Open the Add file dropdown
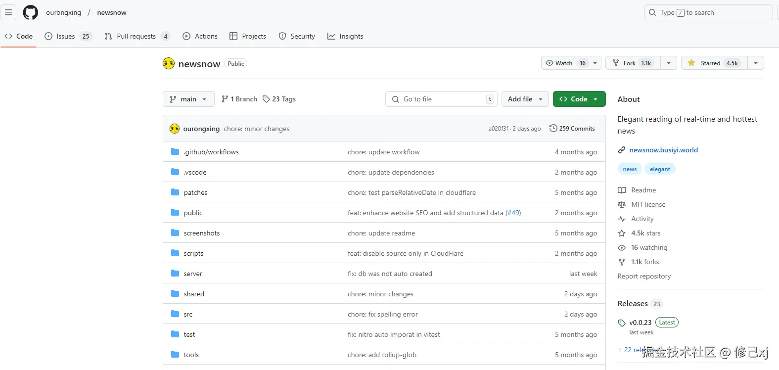779x370 pixels. click(x=525, y=99)
